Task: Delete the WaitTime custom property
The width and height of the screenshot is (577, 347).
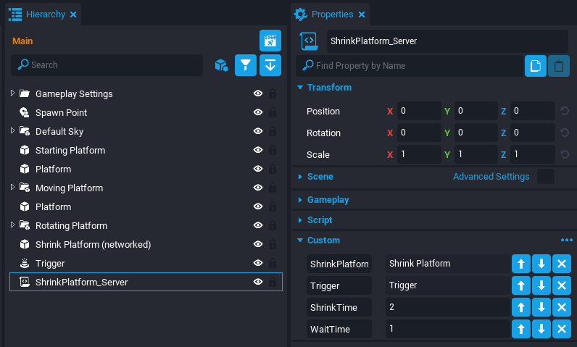Action: [562, 329]
